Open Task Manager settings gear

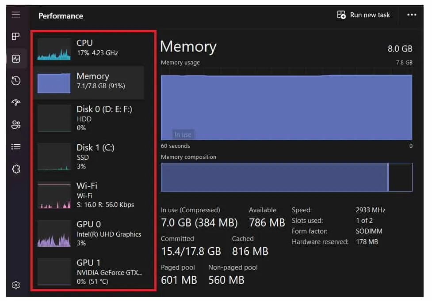pyautogui.click(x=16, y=285)
